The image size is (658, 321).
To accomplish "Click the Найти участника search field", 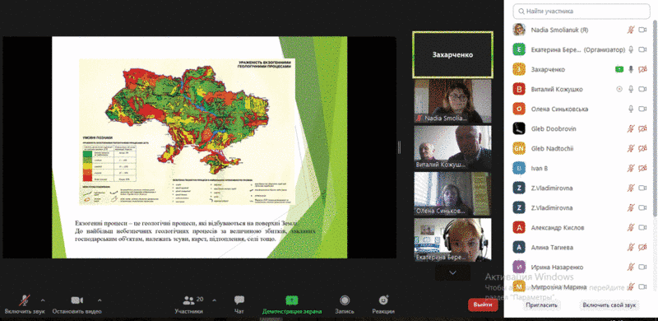I will click(x=582, y=12).
